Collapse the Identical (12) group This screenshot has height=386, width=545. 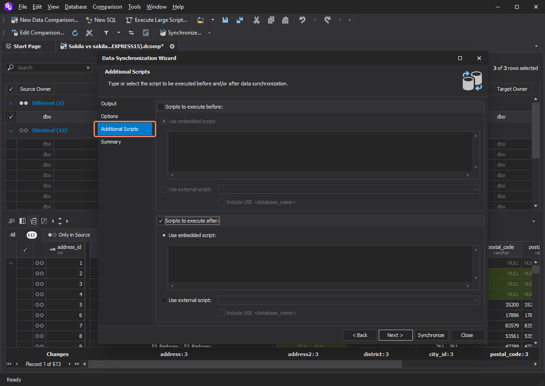click(10, 130)
